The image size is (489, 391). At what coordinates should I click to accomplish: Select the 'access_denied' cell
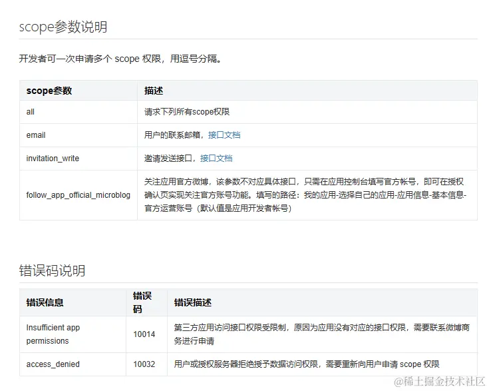pos(73,364)
